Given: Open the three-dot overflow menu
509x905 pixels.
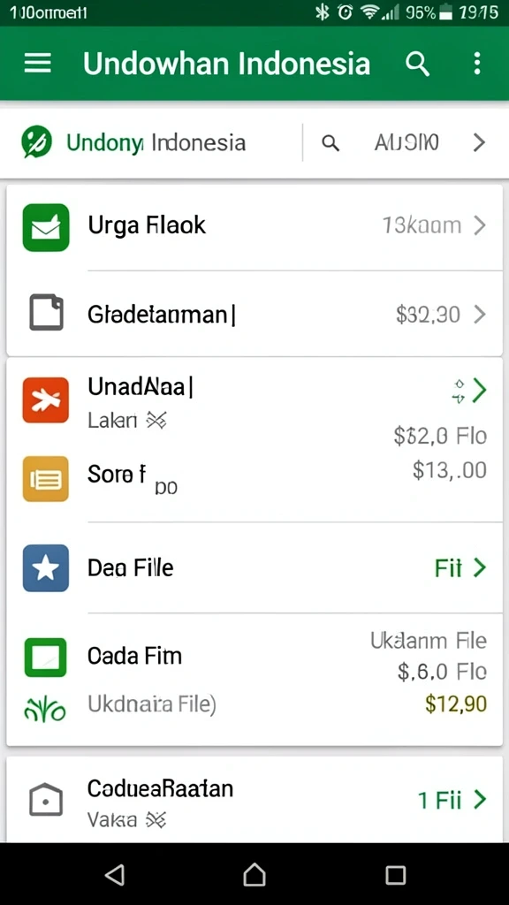Looking at the screenshot, I should pos(476,63).
